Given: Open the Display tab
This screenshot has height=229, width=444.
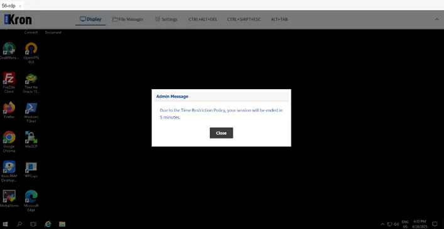Looking at the screenshot, I should [90, 19].
